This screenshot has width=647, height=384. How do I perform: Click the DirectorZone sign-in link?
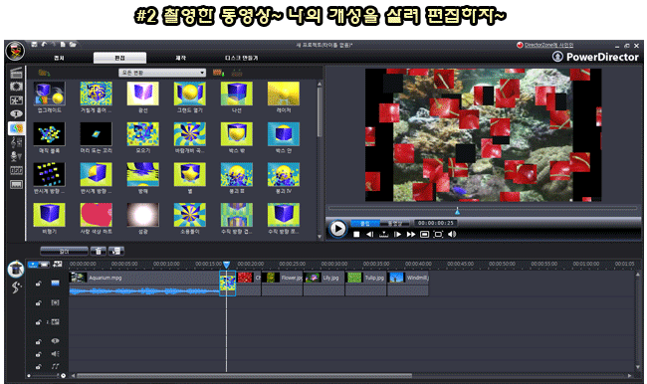[548, 45]
